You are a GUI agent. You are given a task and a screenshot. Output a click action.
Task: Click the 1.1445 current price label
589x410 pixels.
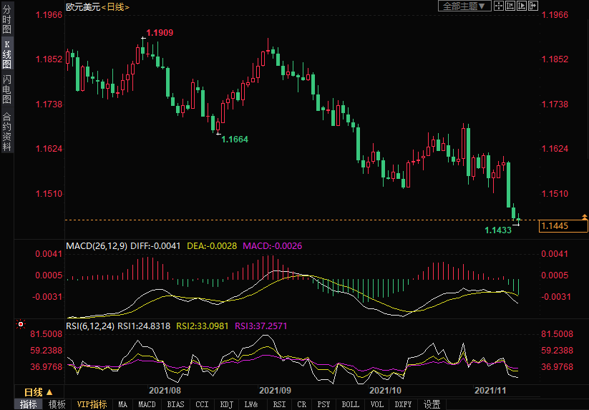pos(563,226)
